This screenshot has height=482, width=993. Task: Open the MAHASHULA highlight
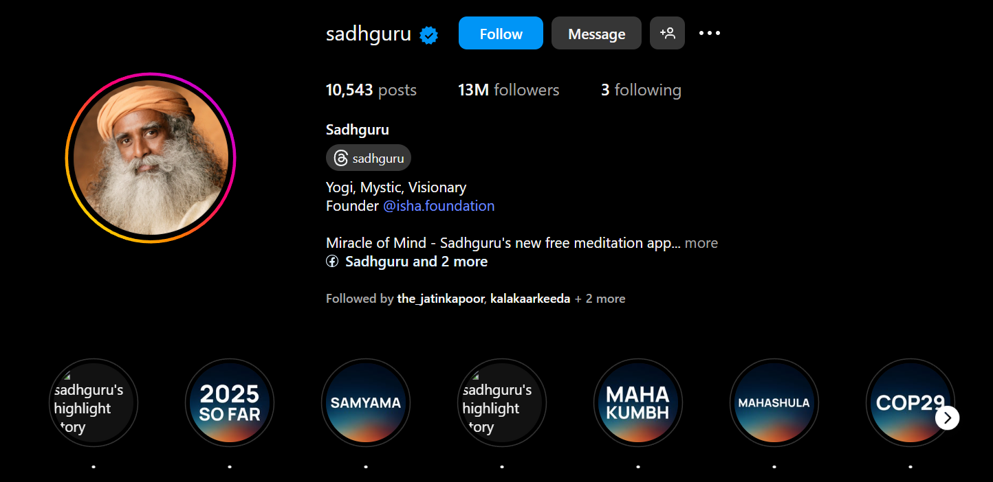(774, 403)
